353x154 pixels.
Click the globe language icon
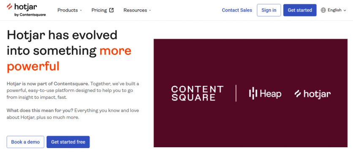pos(323,10)
